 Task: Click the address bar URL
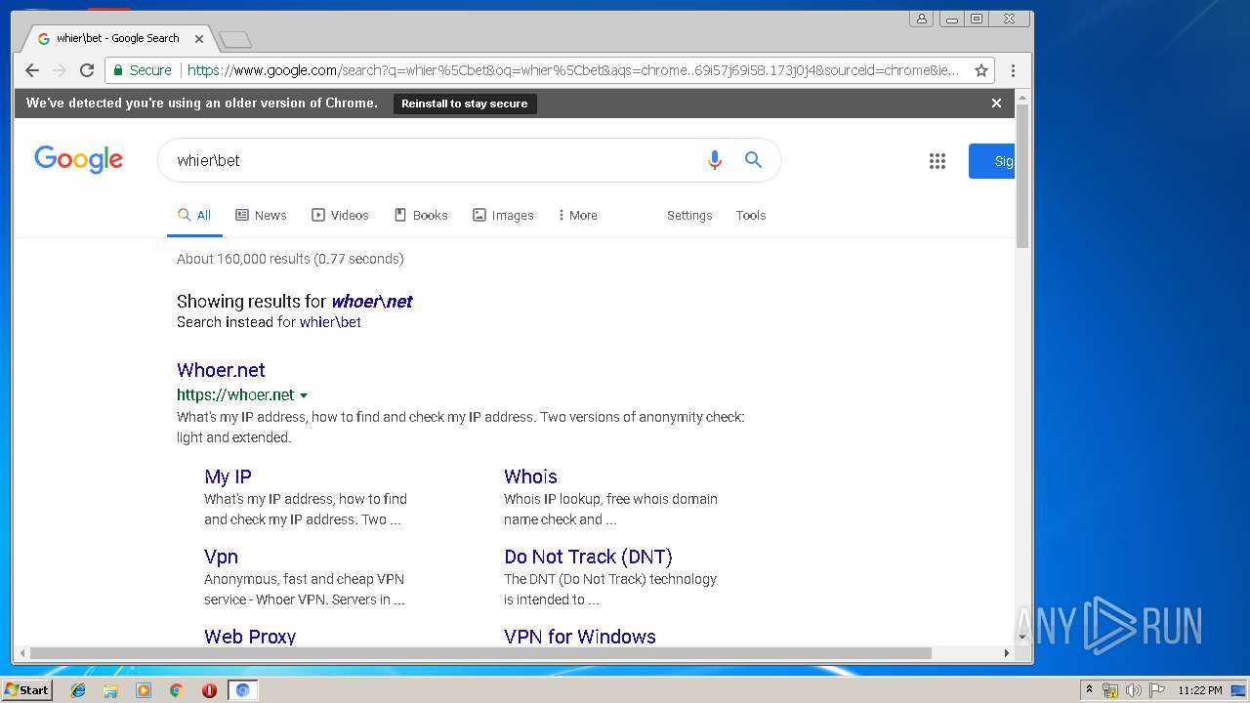pyautogui.click(x=573, y=70)
